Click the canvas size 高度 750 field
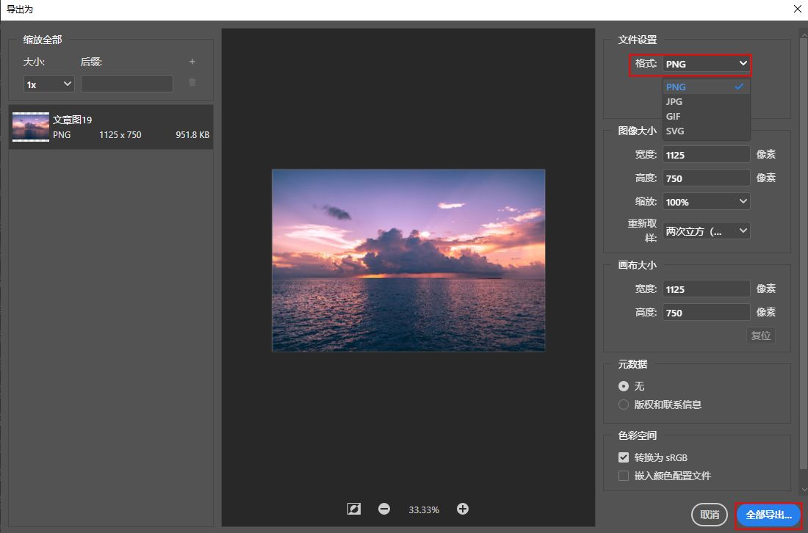Viewport: 808px width, 533px height. (x=706, y=313)
